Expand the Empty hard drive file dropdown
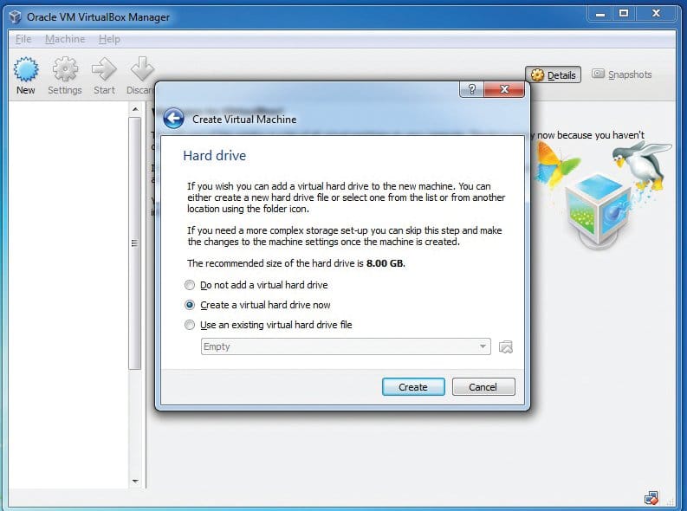Screen dimensions: 687x511 346,346
